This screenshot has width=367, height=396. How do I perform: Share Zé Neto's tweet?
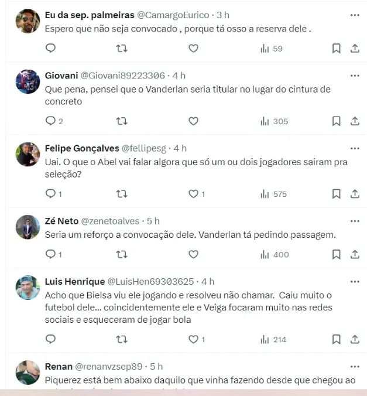pyautogui.click(x=355, y=254)
